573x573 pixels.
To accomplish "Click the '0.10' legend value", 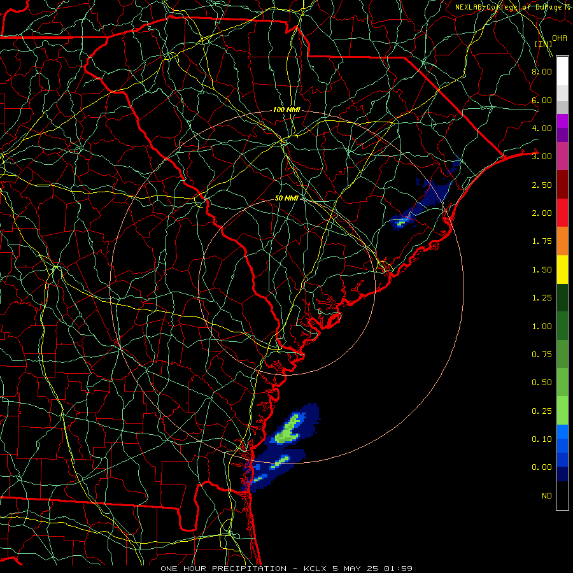I will click(542, 439).
